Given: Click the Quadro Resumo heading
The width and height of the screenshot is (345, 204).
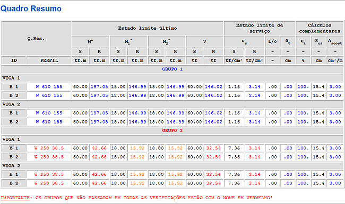Looking at the screenshot, I should click(31, 8).
